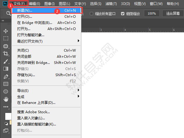This screenshot has height=138, width=184.
Task: Select the Rectangle shape tool
Action: click(6, 84)
